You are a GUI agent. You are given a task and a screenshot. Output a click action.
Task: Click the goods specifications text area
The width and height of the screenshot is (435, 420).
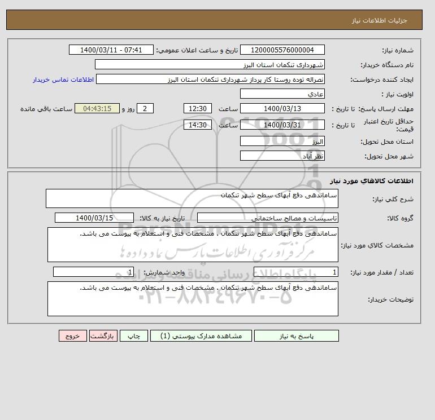193,245
